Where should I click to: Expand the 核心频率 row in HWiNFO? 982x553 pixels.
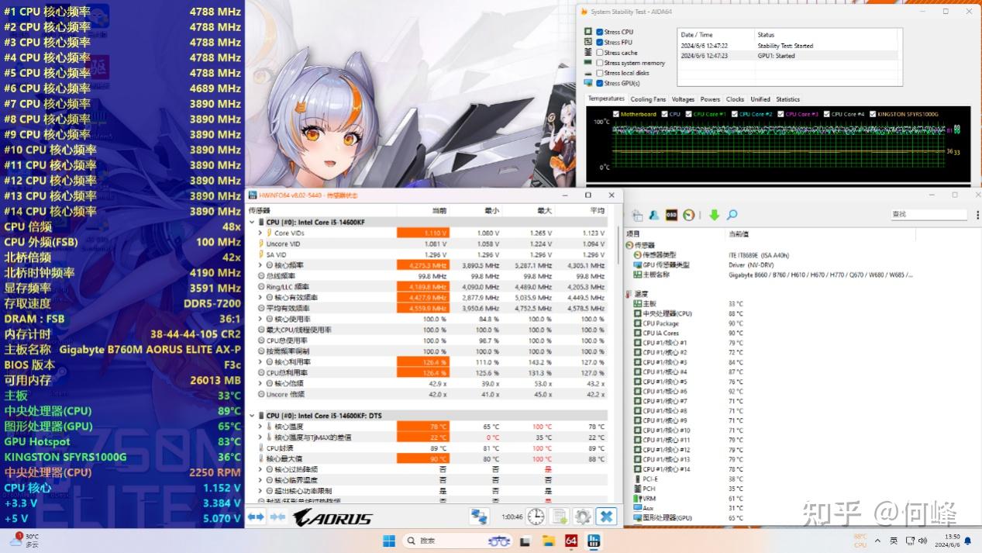coord(260,265)
